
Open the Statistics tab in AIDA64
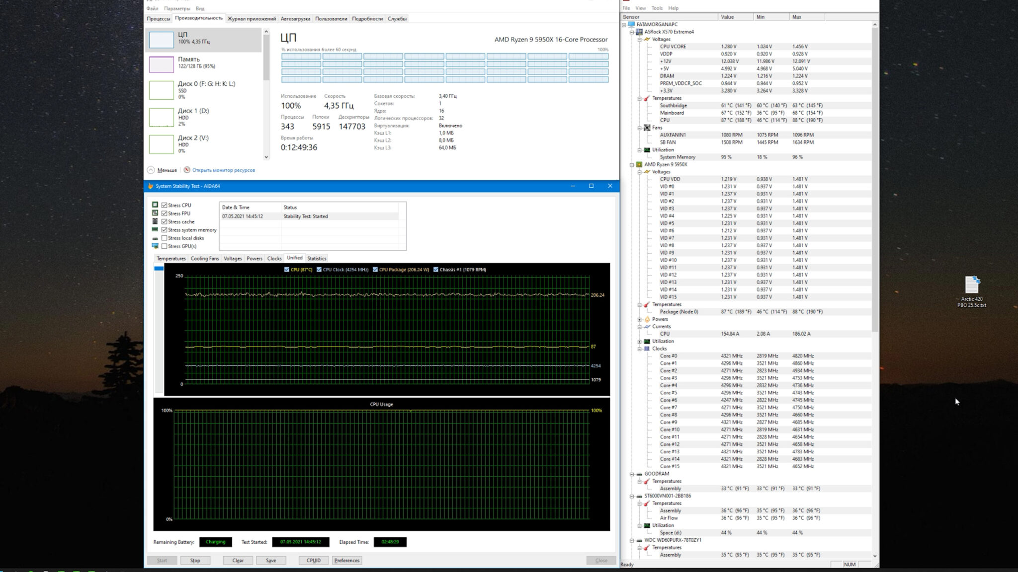click(317, 258)
